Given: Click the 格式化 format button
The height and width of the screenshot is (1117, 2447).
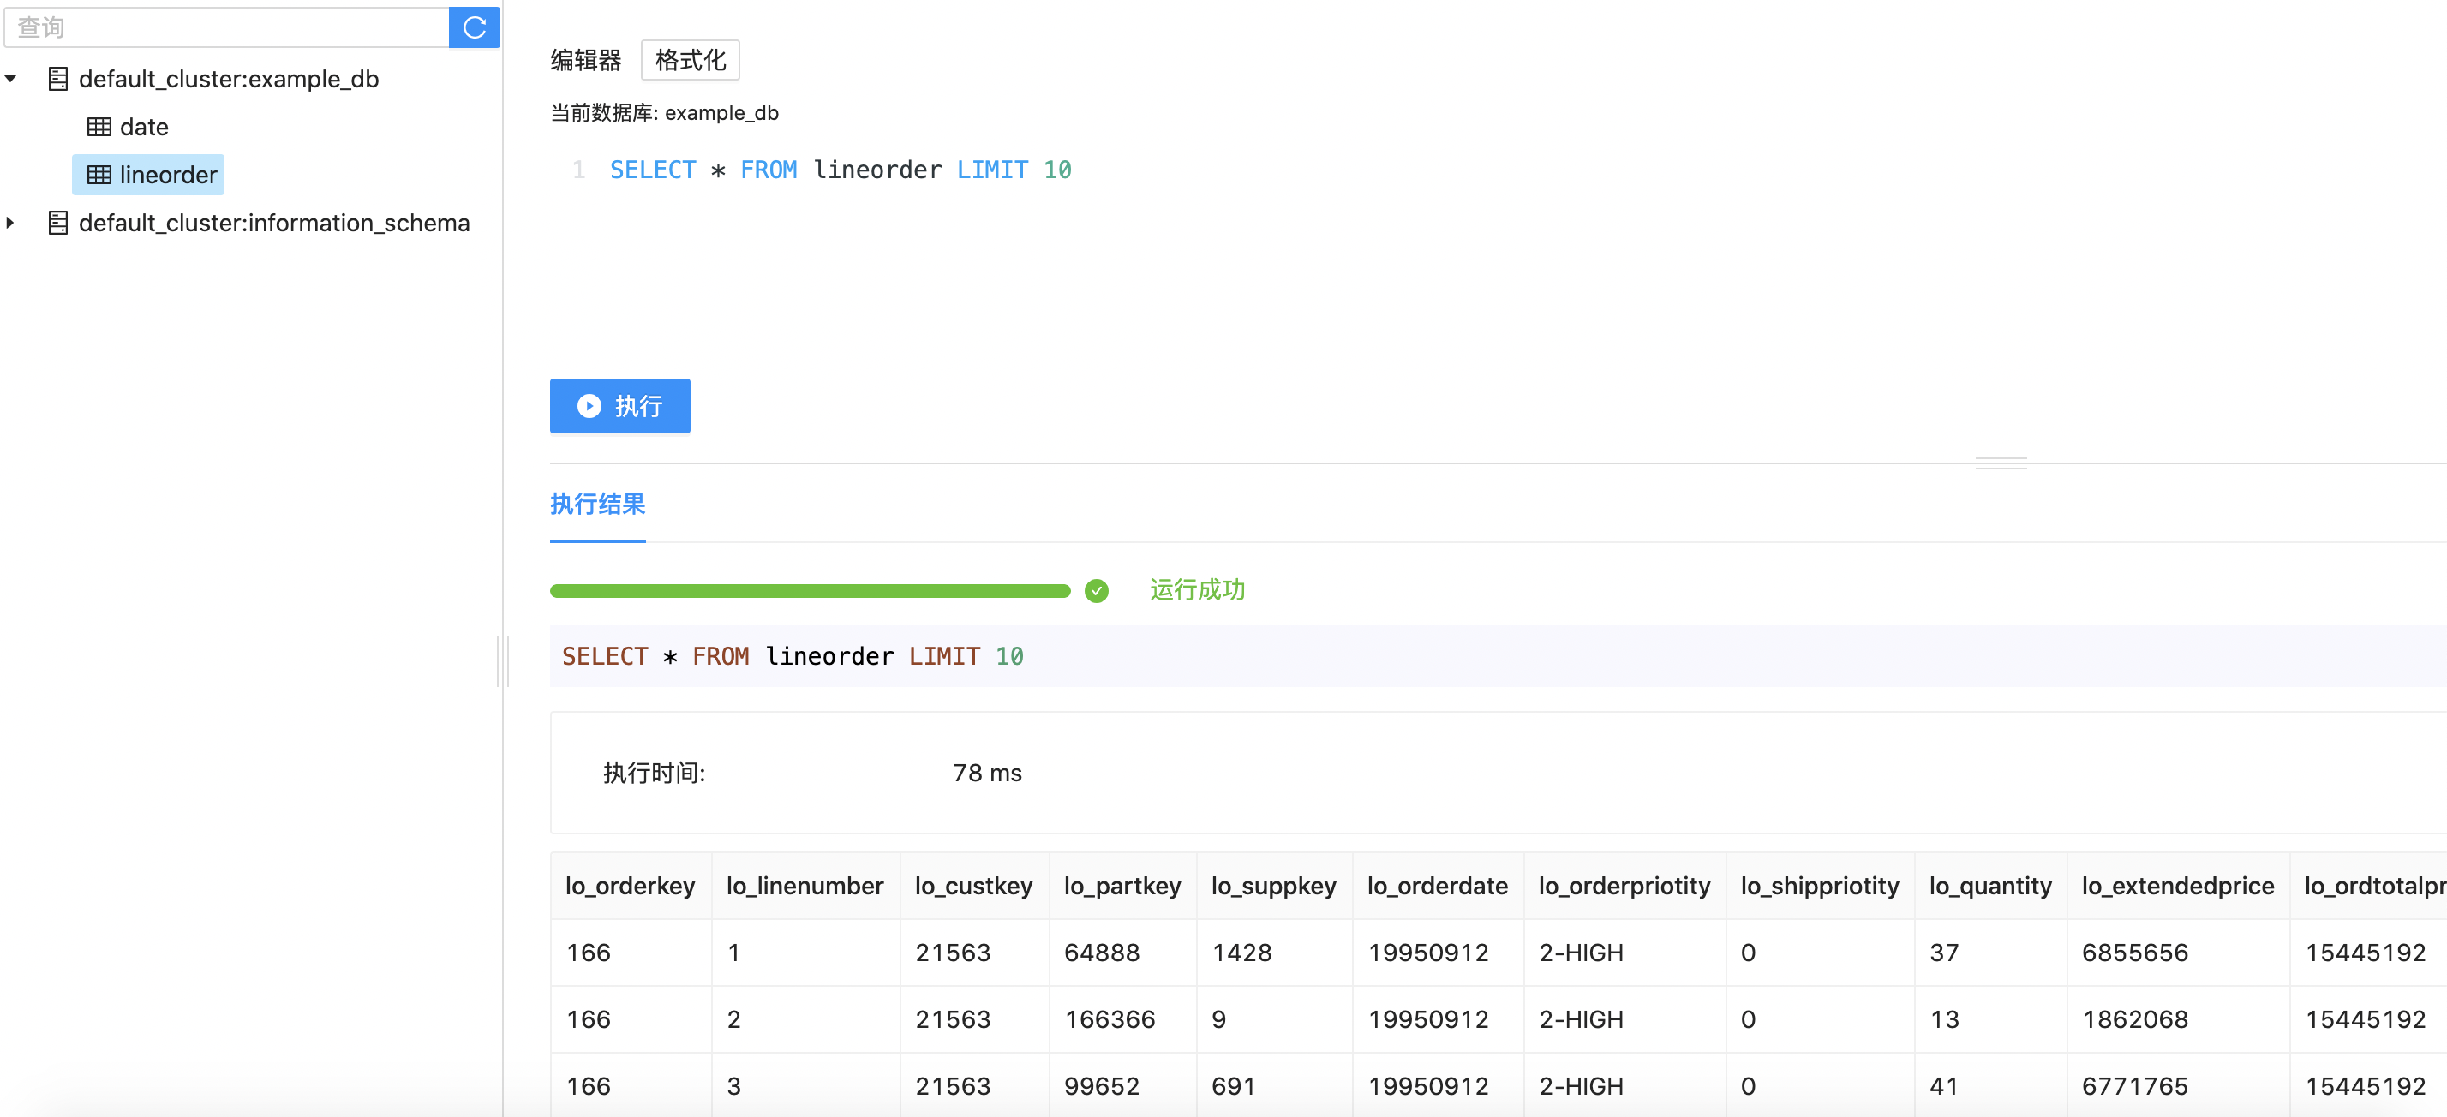Looking at the screenshot, I should point(690,60).
